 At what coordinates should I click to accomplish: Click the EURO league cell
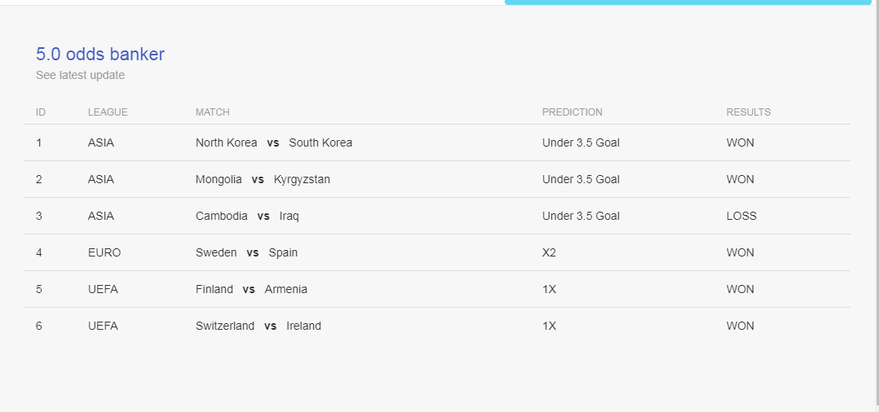pos(104,252)
